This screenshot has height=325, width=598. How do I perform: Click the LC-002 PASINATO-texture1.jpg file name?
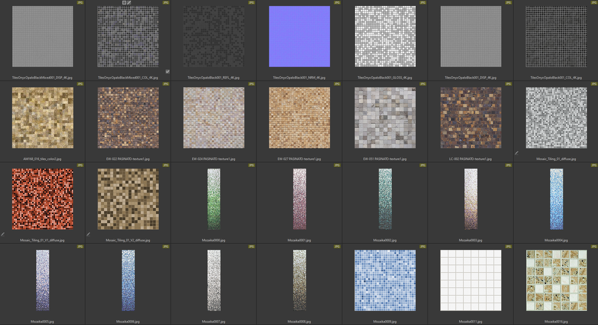point(471,159)
